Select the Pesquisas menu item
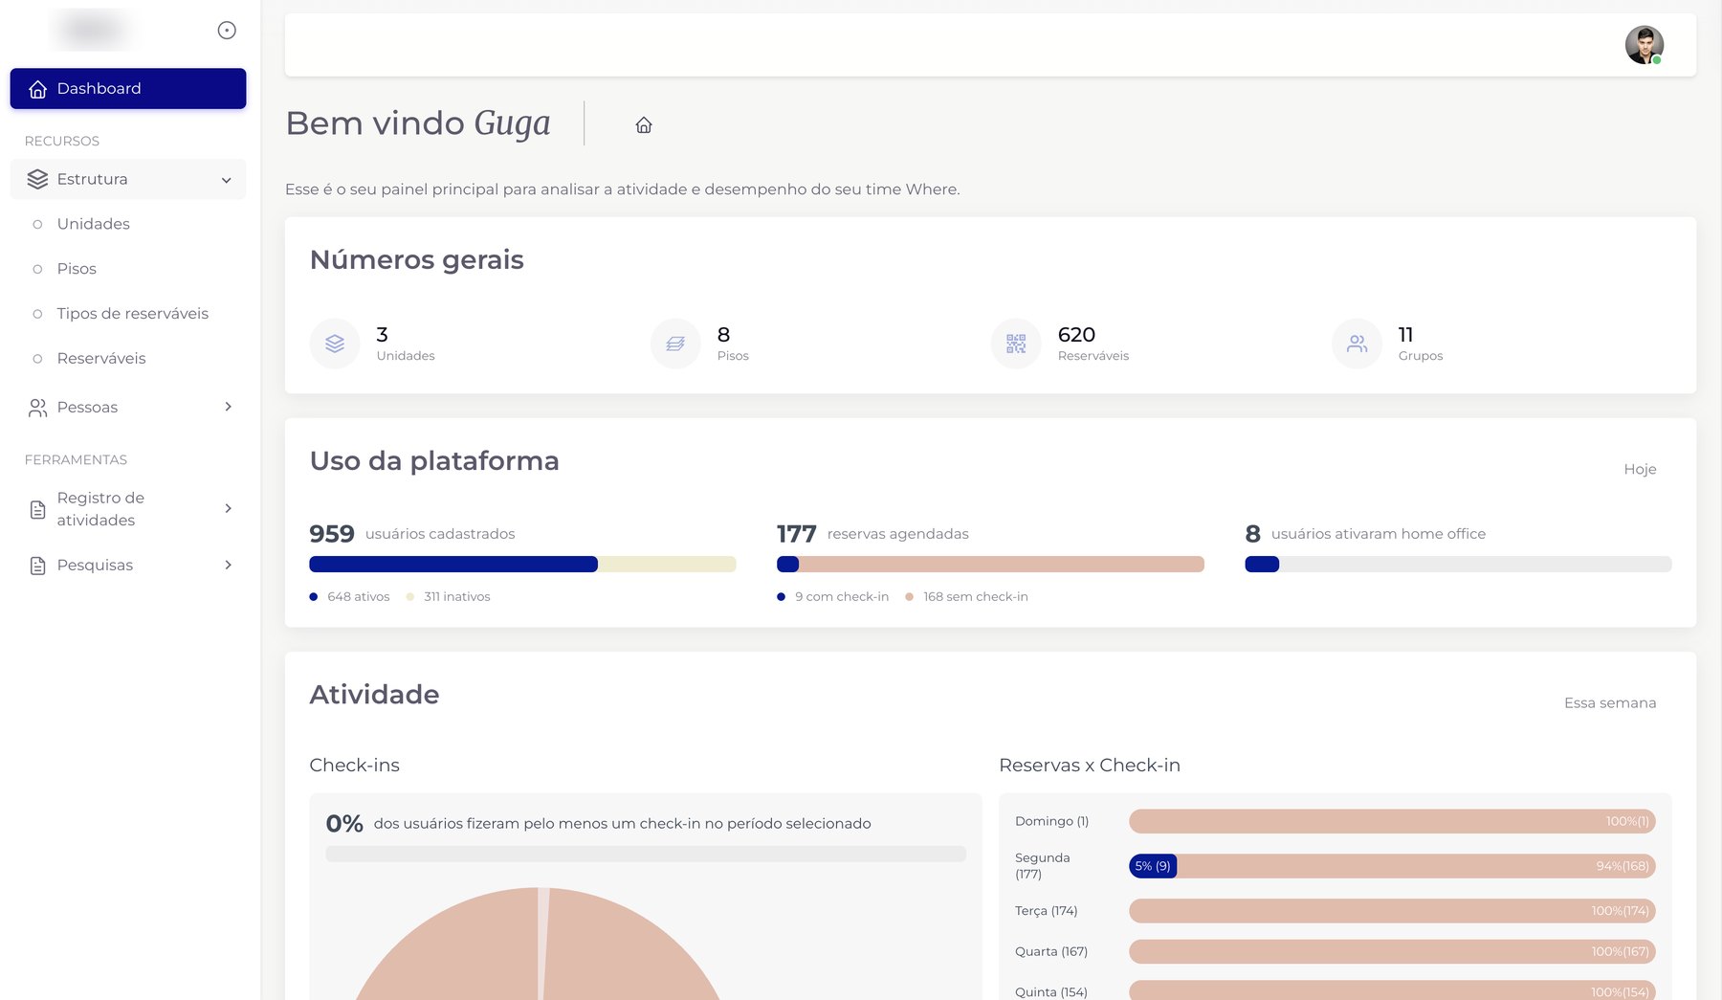 click(x=128, y=565)
